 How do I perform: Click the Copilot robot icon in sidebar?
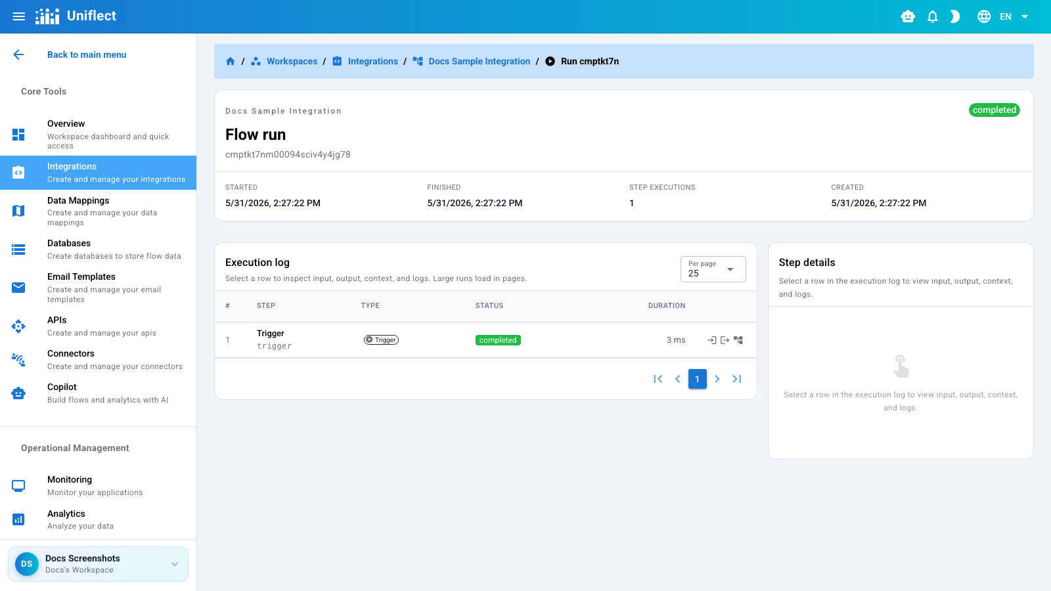[x=18, y=393]
